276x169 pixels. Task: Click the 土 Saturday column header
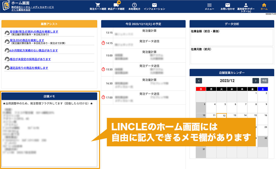[x=263, y=89]
